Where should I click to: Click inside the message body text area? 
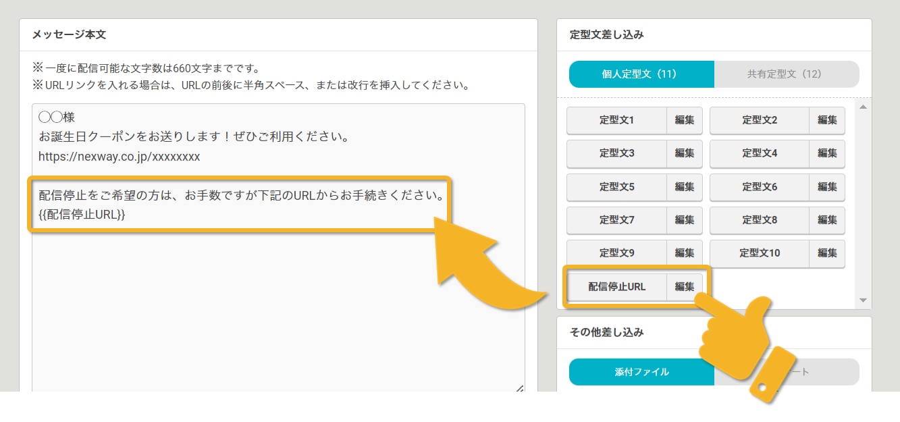(x=270, y=304)
